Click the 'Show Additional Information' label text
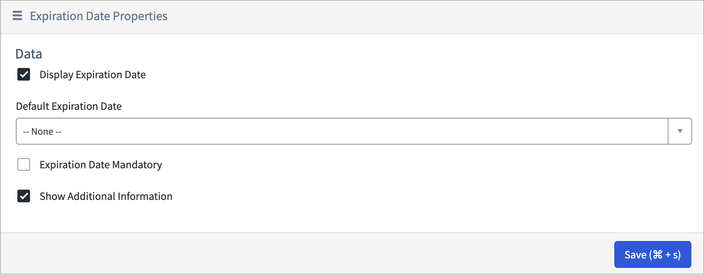 coord(106,196)
